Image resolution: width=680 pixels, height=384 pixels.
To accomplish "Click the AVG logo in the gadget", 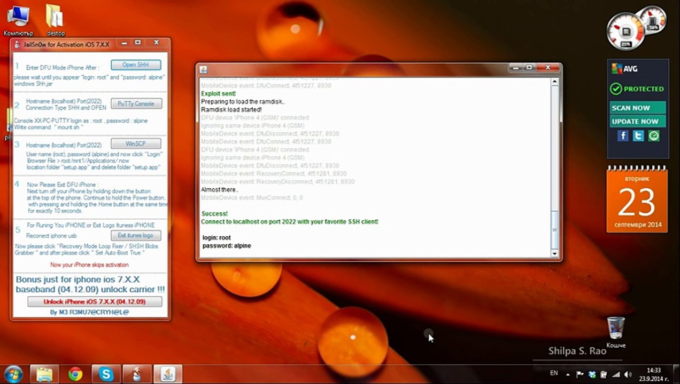I will click(625, 69).
